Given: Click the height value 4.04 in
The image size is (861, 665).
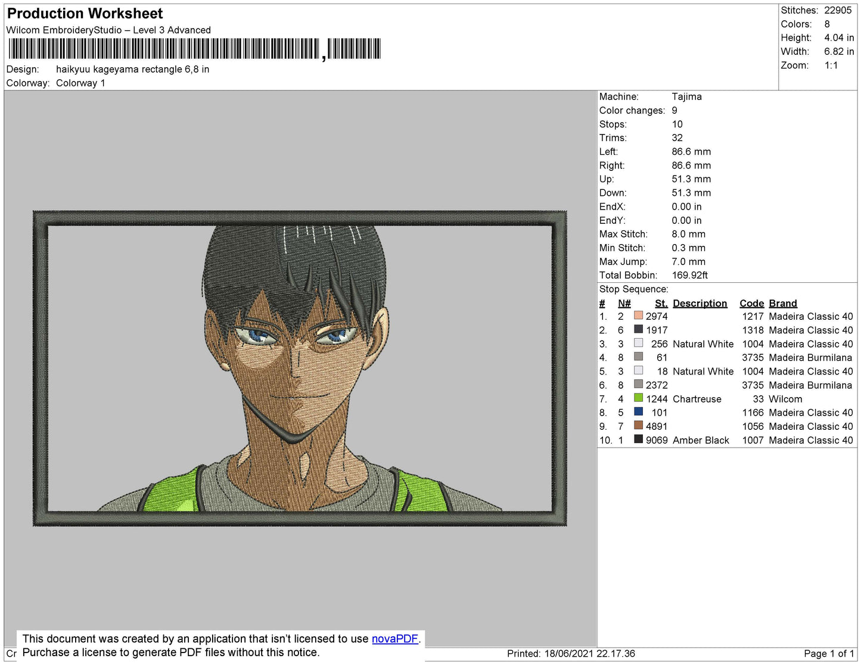Looking at the screenshot, I should coord(839,38).
